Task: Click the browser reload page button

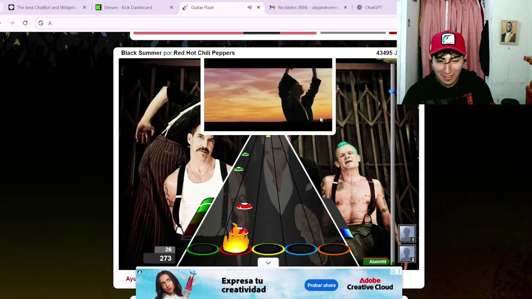Action: (25, 23)
